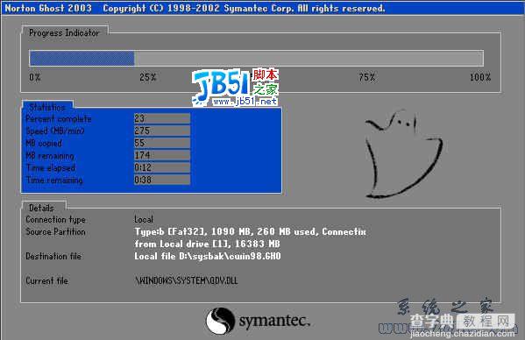Viewport: 525px width, 340px height.
Task: Click the MB remaining label
Action: coord(50,156)
